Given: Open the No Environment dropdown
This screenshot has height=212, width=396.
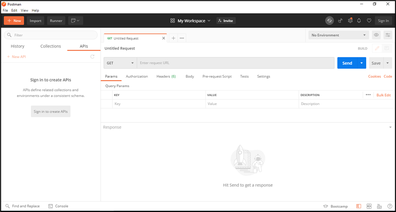Looking at the screenshot, I should 339,35.
